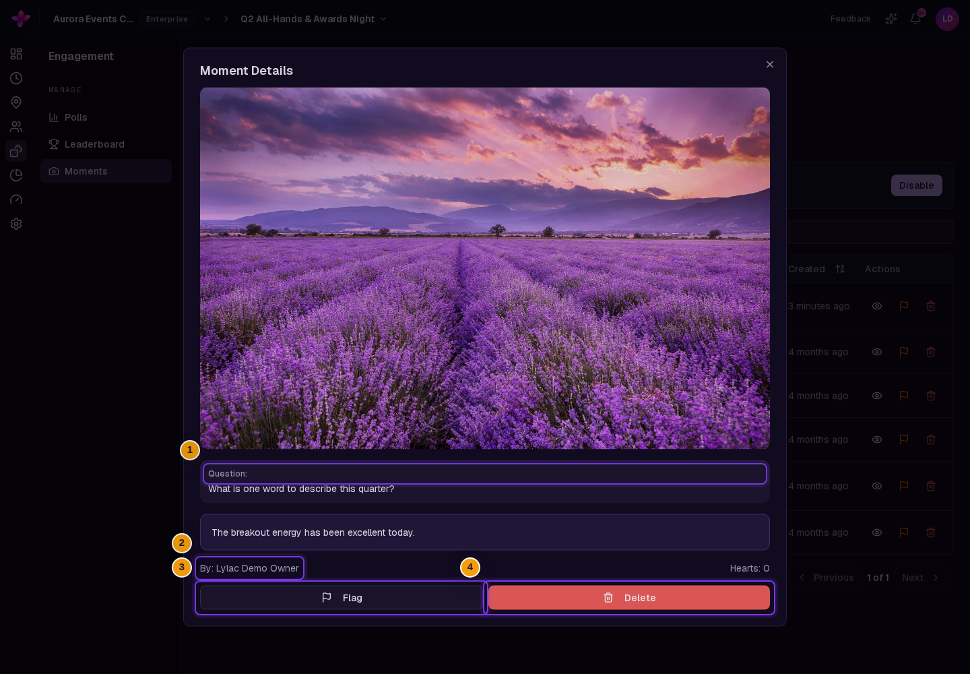Flag this moment in the dialog

[x=342, y=598]
